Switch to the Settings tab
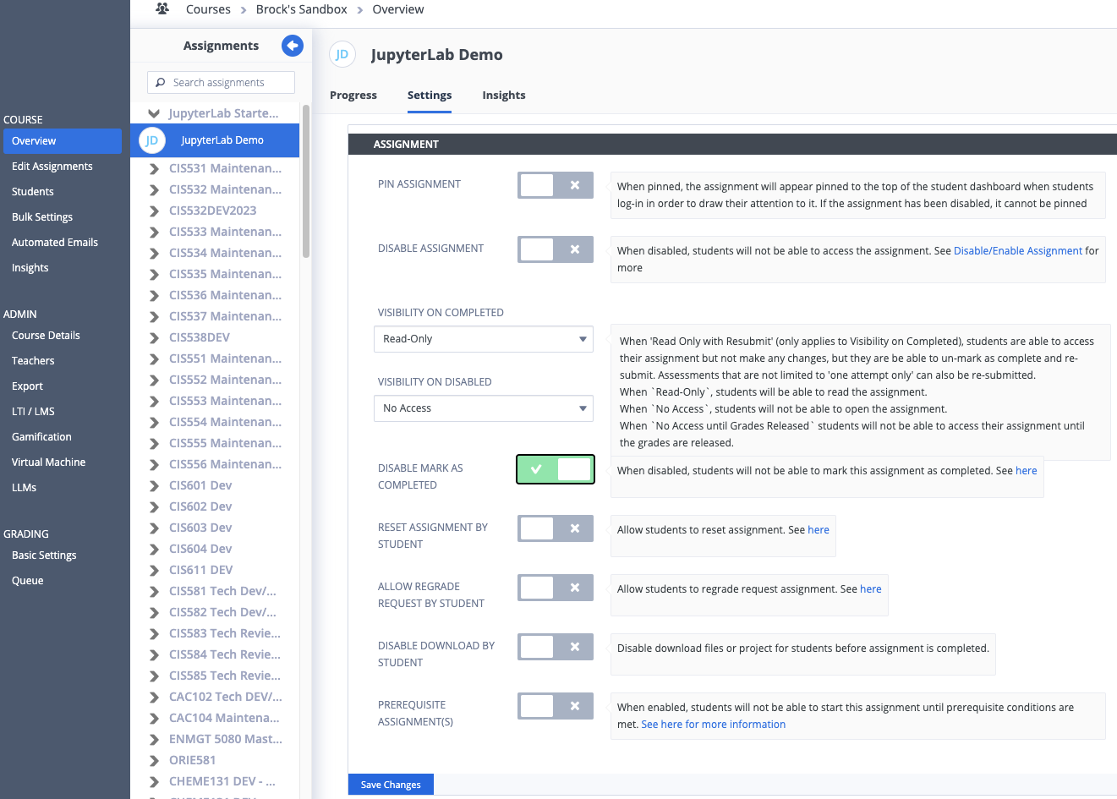This screenshot has width=1117, height=799. pyautogui.click(x=430, y=96)
